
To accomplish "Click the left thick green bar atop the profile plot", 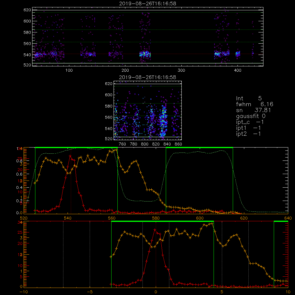I will click(x=76, y=147).
